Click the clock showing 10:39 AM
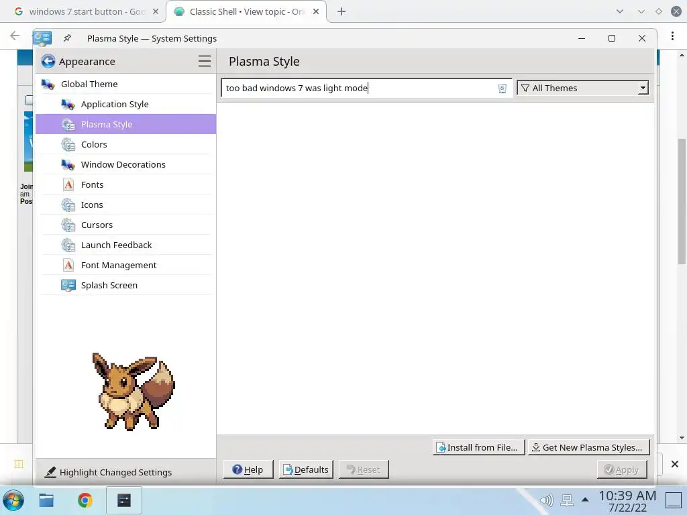Screen dimensions: 687x515 point(627,501)
